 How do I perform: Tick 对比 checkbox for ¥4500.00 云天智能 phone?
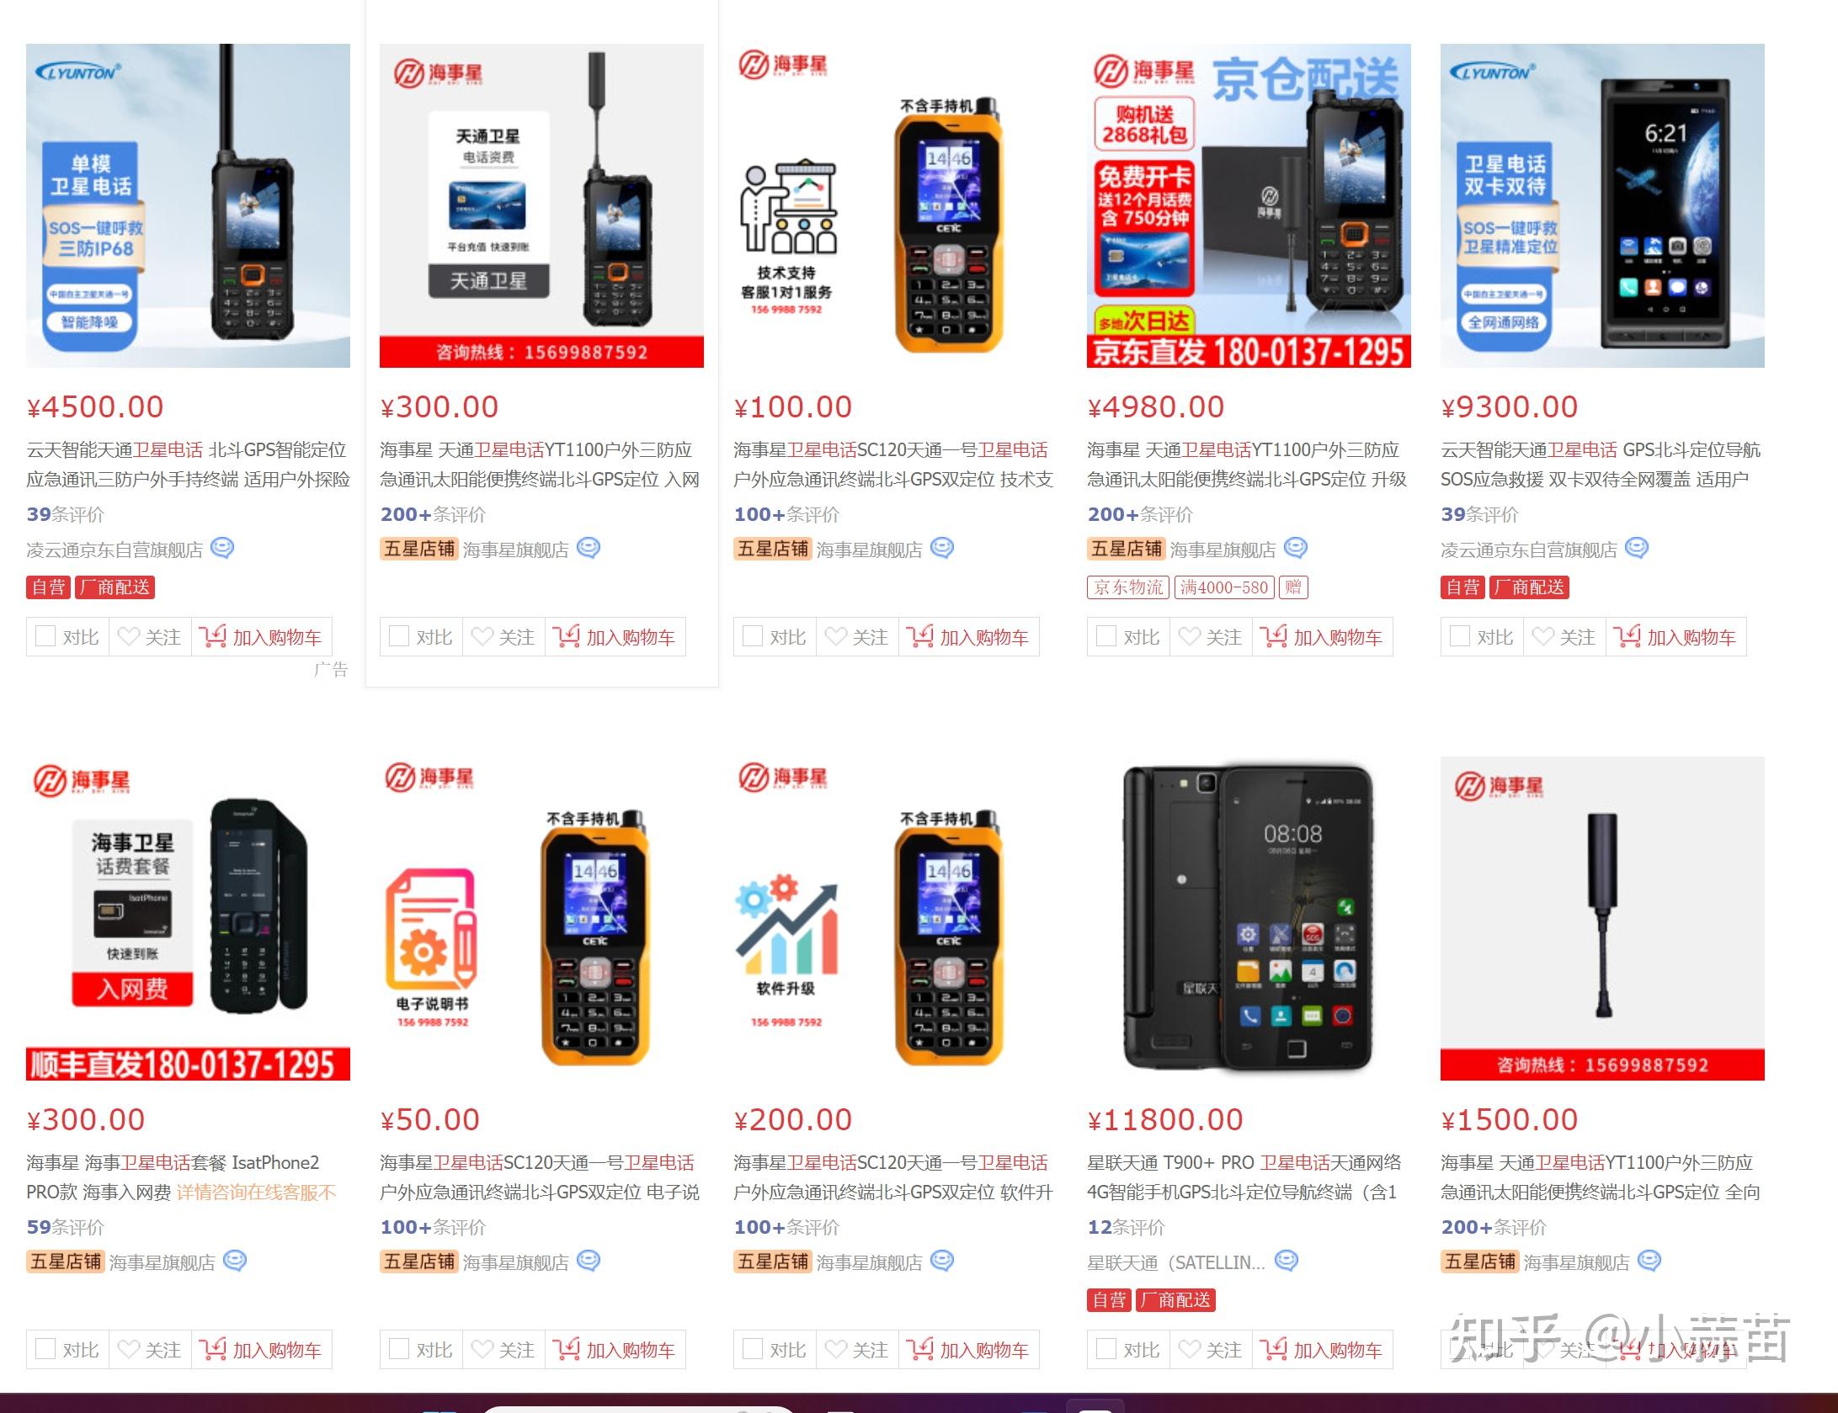click(45, 636)
